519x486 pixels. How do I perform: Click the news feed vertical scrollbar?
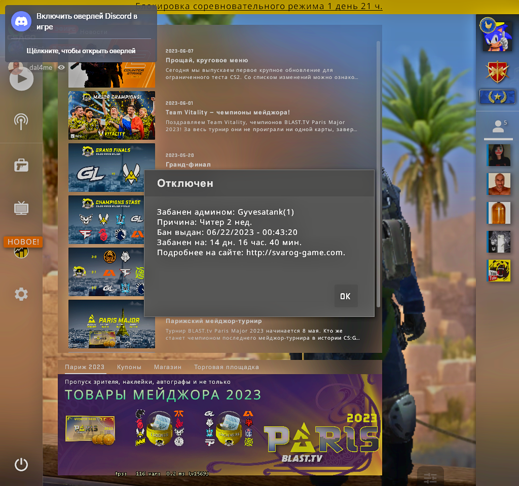coord(378,174)
